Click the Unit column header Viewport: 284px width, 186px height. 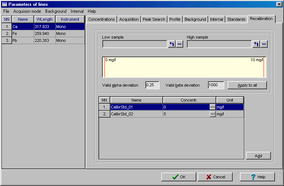tap(230, 100)
